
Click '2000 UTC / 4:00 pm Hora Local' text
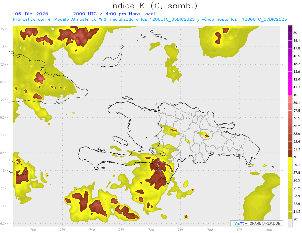114,14
